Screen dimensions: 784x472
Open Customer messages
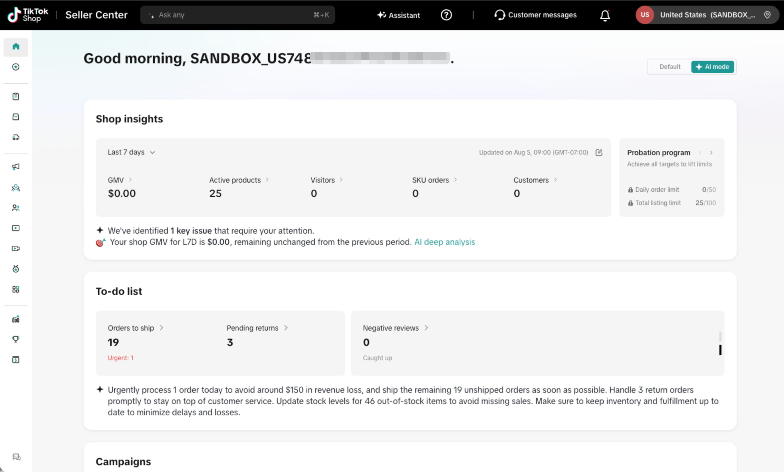[x=535, y=15]
